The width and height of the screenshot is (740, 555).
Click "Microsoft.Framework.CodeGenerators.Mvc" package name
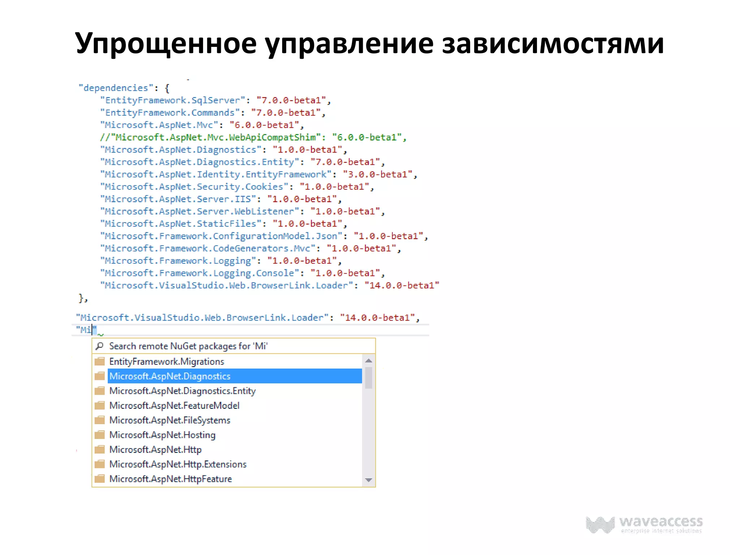coord(208,248)
